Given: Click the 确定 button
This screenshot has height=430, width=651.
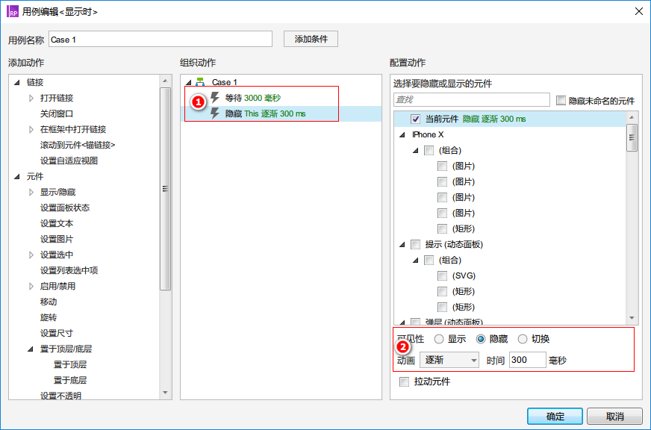Looking at the screenshot, I should pyautogui.click(x=555, y=416).
